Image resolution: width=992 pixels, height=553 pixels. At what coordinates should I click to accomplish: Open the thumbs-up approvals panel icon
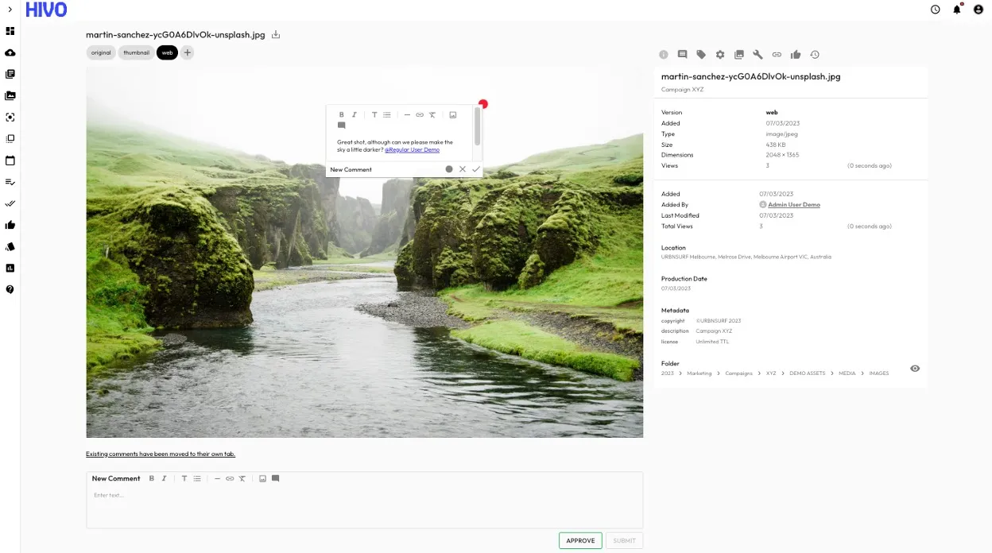coord(796,55)
